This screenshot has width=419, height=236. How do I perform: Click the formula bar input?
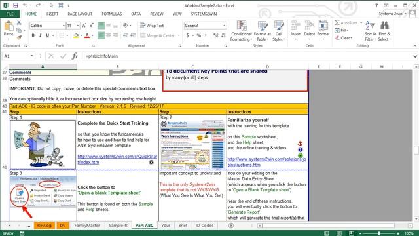click(x=247, y=56)
